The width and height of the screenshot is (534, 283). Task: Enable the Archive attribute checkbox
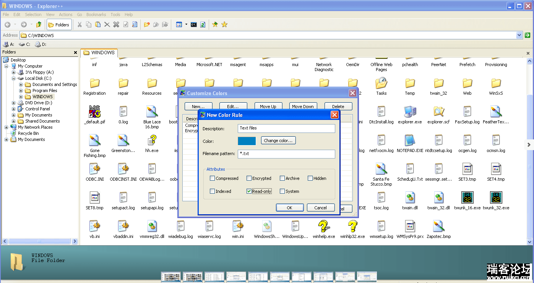(x=282, y=178)
